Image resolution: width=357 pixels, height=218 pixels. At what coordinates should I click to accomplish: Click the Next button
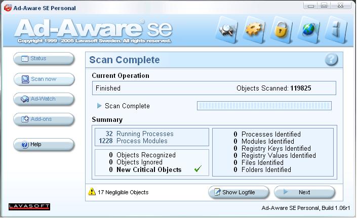pyautogui.click(x=305, y=192)
